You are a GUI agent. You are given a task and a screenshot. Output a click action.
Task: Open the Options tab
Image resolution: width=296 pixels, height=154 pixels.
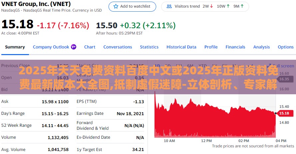click(x=286, y=47)
